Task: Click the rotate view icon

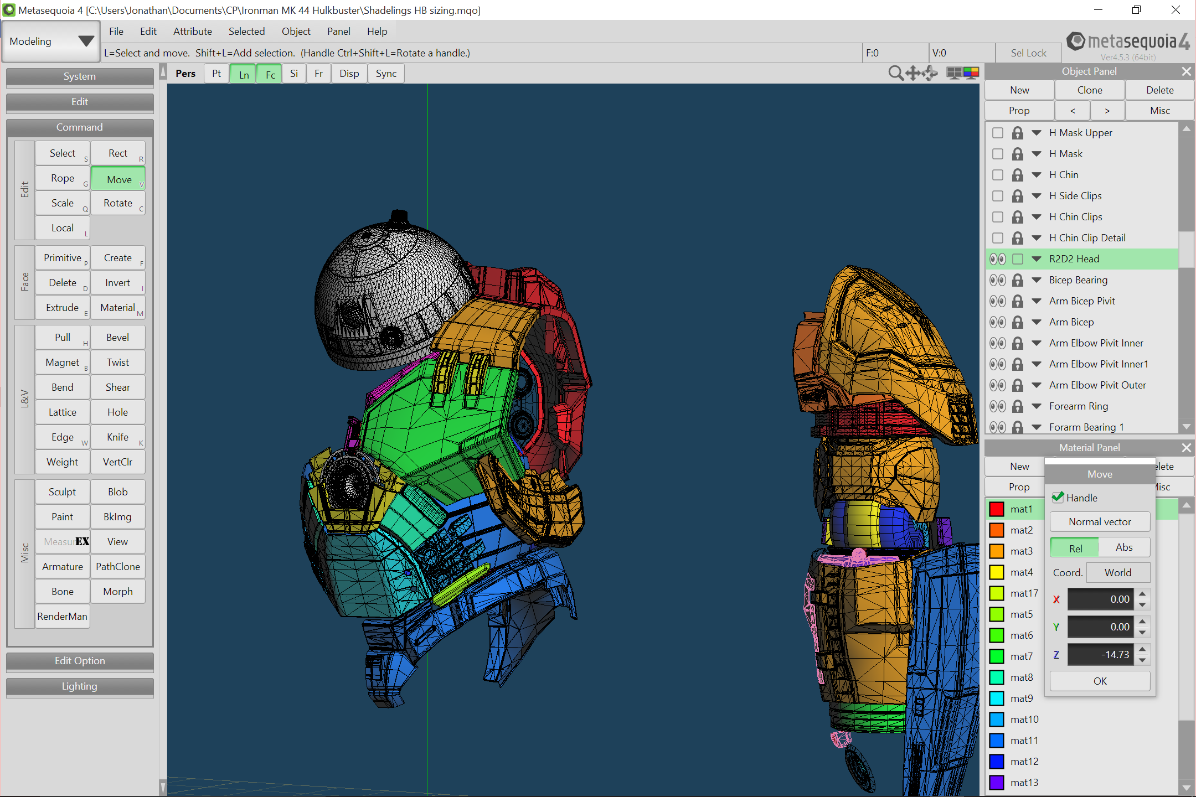Action: (x=930, y=73)
